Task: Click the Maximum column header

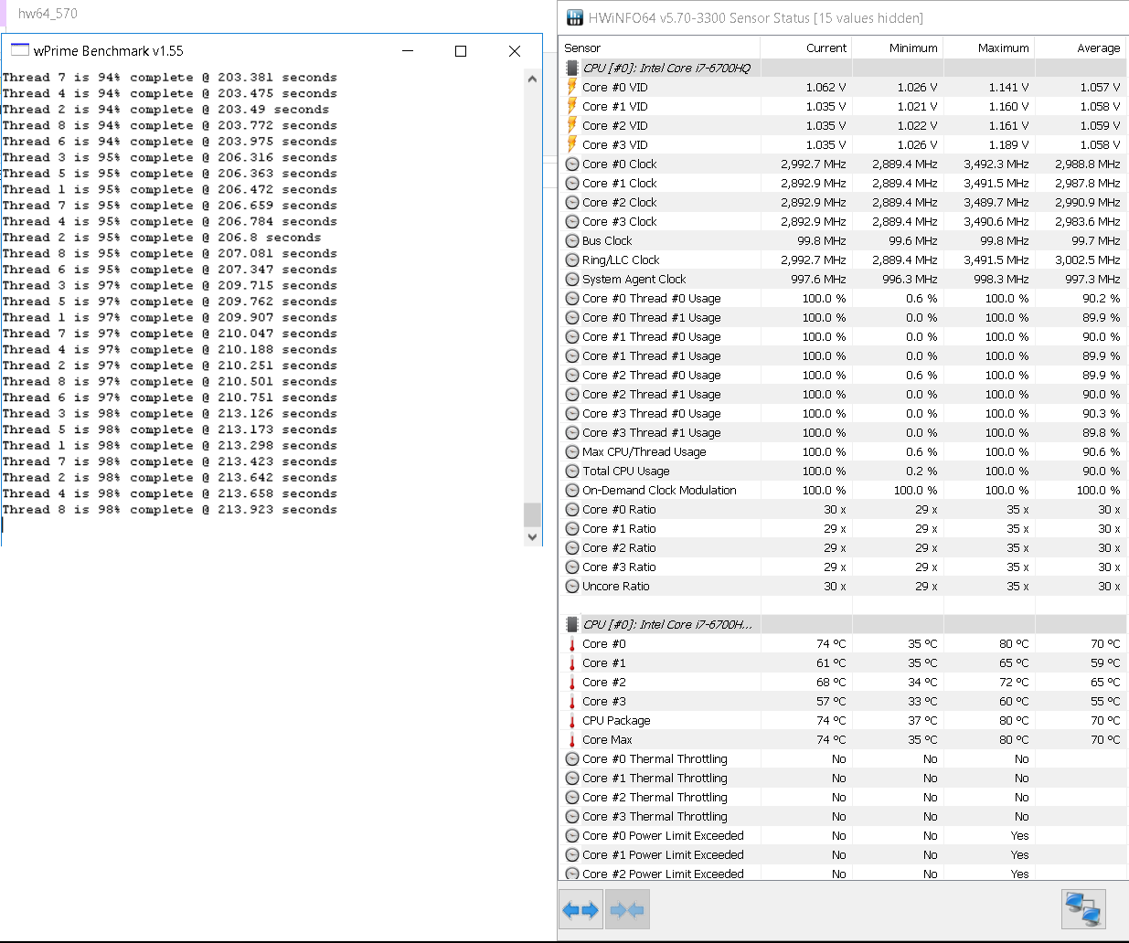Action: (x=989, y=48)
